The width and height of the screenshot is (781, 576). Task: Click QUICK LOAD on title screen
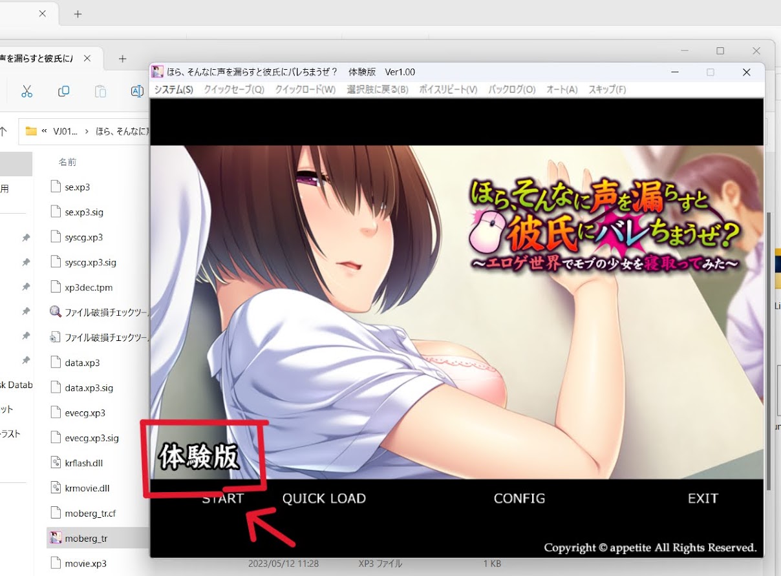[324, 499]
